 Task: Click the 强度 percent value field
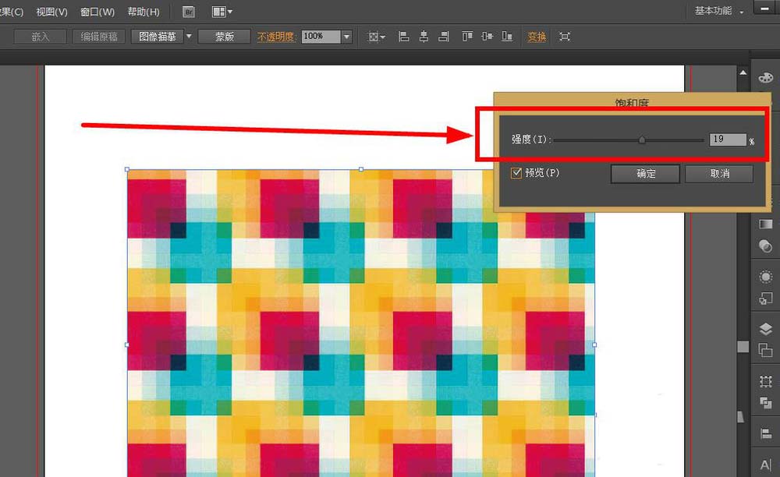728,140
